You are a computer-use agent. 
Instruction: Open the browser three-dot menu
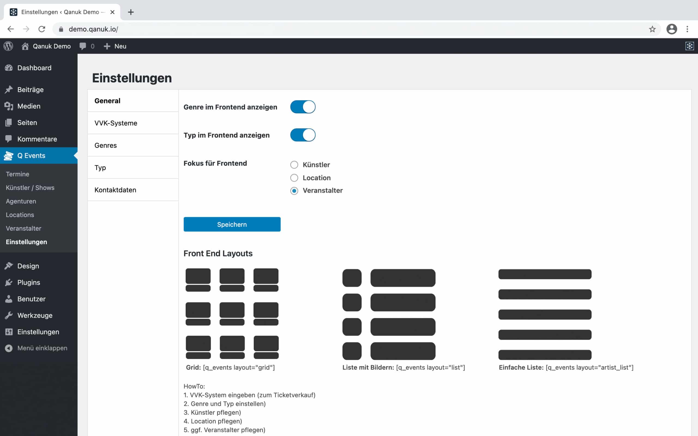point(687,29)
